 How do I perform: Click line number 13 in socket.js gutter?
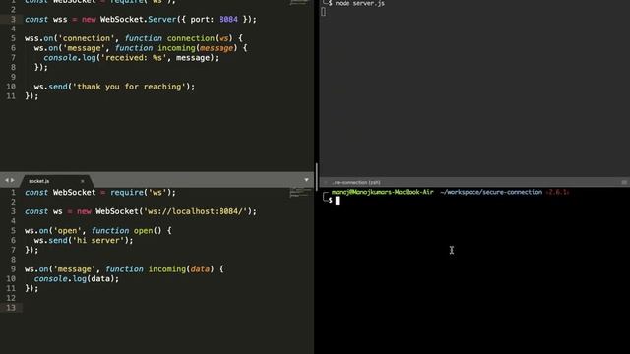click(x=11, y=308)
